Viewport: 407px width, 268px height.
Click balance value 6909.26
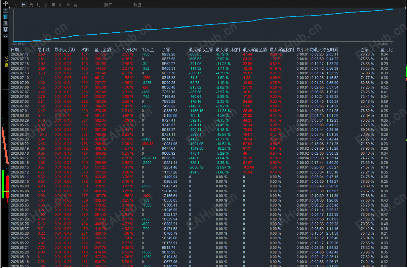pyautogui.click(x=169, y=54)
